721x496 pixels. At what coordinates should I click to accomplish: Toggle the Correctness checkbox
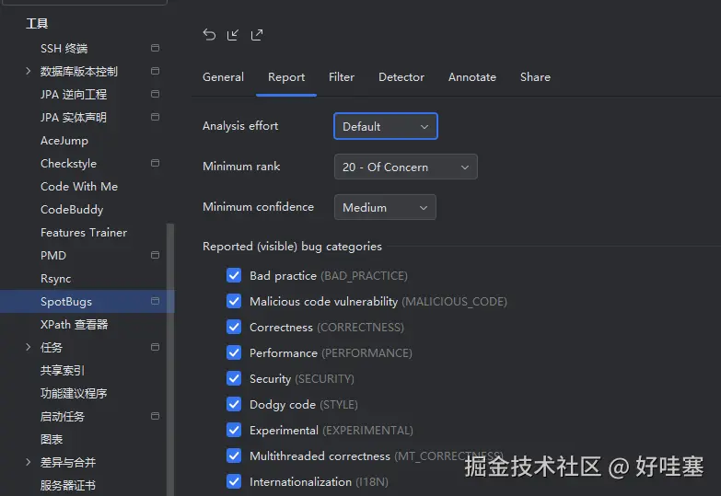pos(234,327)
